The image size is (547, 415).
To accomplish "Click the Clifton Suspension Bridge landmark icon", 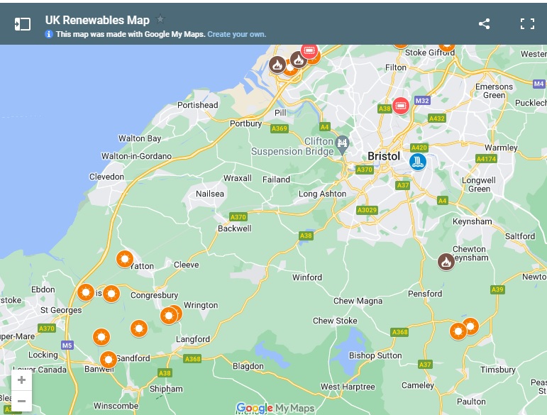I will tap(343, 142).
